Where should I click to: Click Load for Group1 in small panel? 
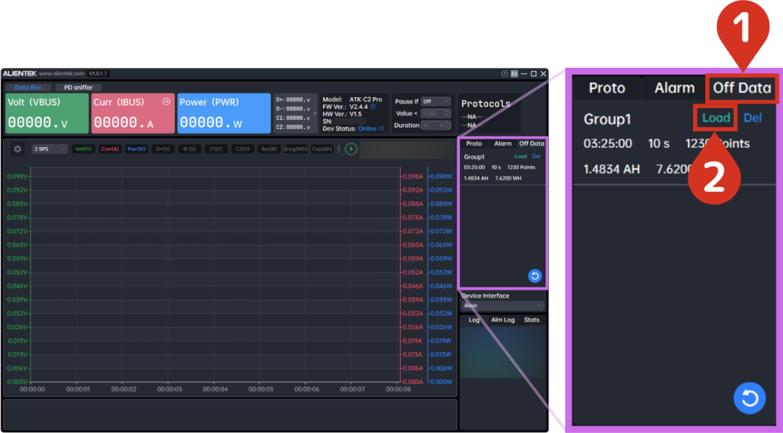[x=521, y=156]
